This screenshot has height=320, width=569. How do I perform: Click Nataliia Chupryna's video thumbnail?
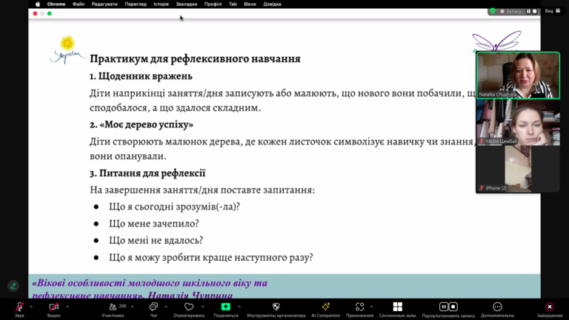[517, 75]
